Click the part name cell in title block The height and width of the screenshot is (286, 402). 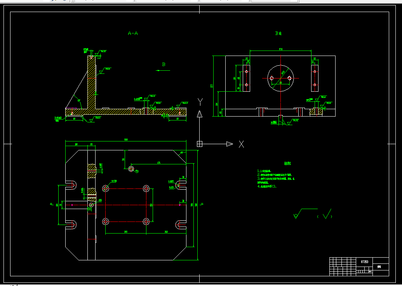tap(381, 267)
